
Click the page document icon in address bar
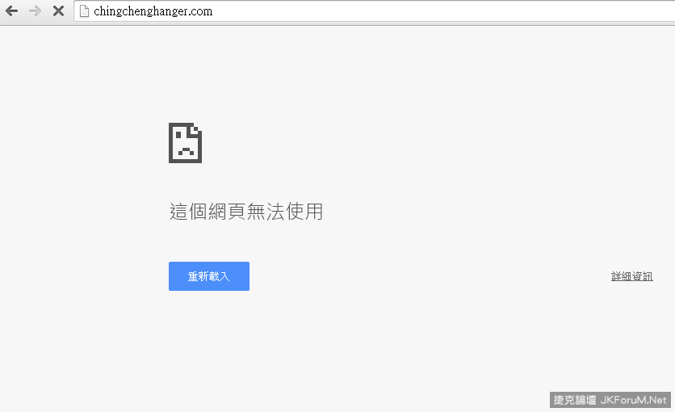(83, 11)
